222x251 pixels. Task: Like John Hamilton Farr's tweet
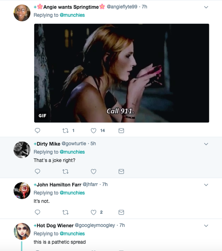(94, 212)
